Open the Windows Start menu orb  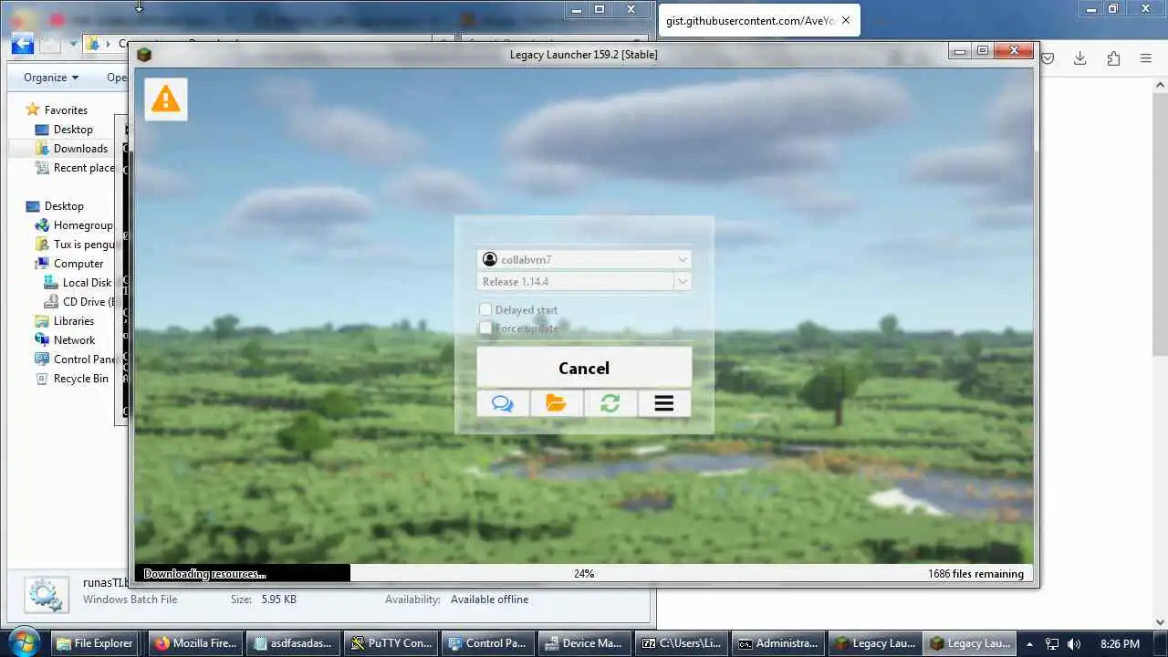pyautogui.click(x=24, y=642)
